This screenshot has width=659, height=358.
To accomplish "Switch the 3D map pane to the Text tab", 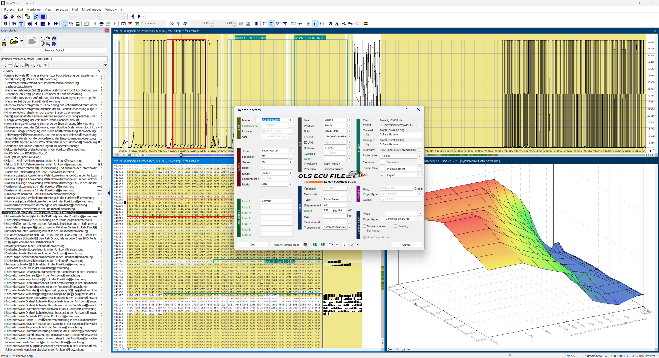I will [x=391, y=349].
